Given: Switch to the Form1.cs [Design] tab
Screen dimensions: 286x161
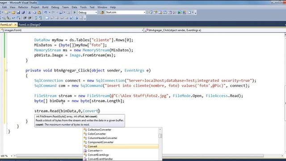Looking at the screenshot, I should pos(29,25).
